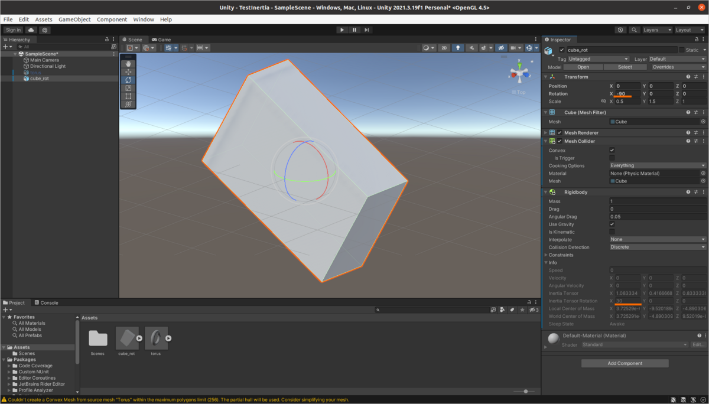The image size is (709, 404).
Task: Switch to the Game tab
Action: pyautogui.click(x=161, y=40)
